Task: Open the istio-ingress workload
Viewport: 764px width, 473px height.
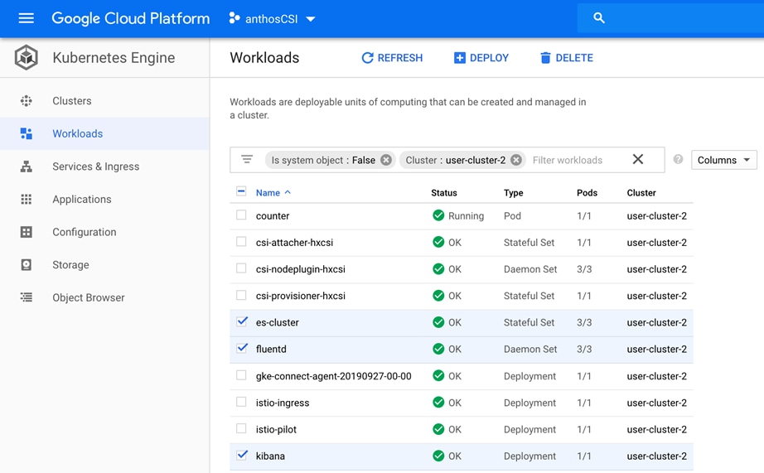Action: click(282, 403)
